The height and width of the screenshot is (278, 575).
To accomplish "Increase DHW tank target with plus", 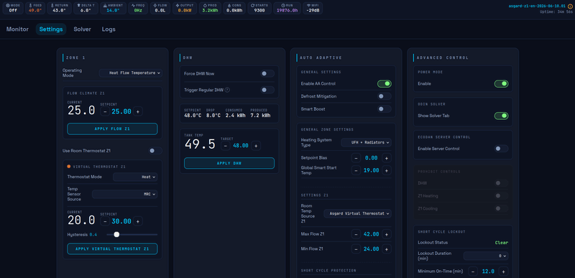I will coord(256,145).
